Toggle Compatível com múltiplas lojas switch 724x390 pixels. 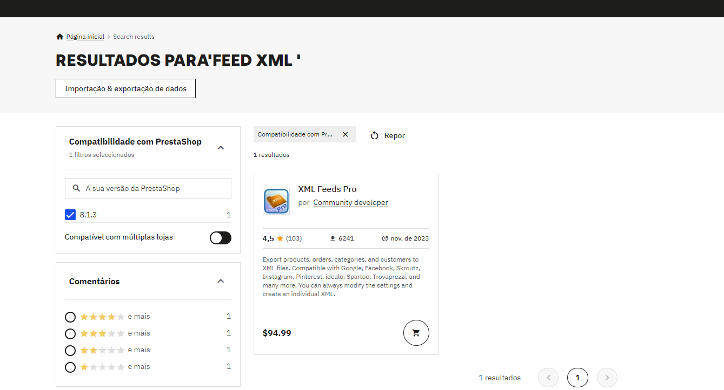coord(221,238)
